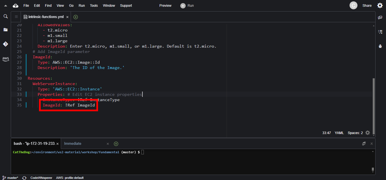Click the Share button
The image size is (386, 180).
tap(367, 6)
